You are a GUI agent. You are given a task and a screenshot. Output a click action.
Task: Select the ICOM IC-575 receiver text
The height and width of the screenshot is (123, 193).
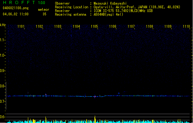click(x=123, y=11)
